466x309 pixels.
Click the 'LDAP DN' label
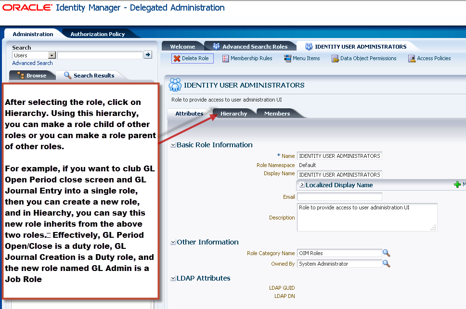pos(285,296)
